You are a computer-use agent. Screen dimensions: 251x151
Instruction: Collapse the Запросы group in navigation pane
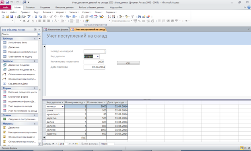(x=35, y=61)
